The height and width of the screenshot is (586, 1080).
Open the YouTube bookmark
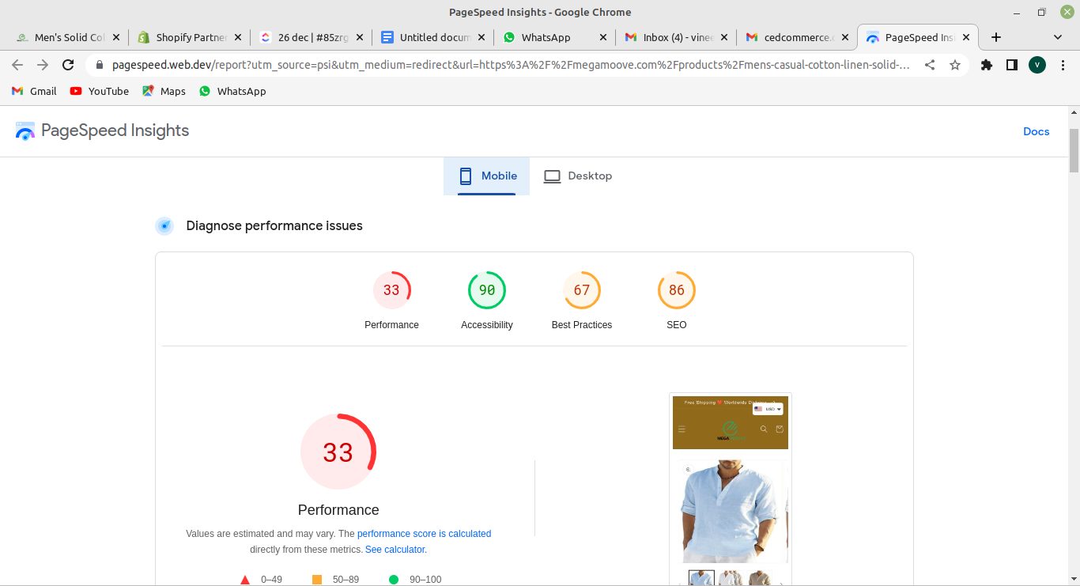(99, 91)
